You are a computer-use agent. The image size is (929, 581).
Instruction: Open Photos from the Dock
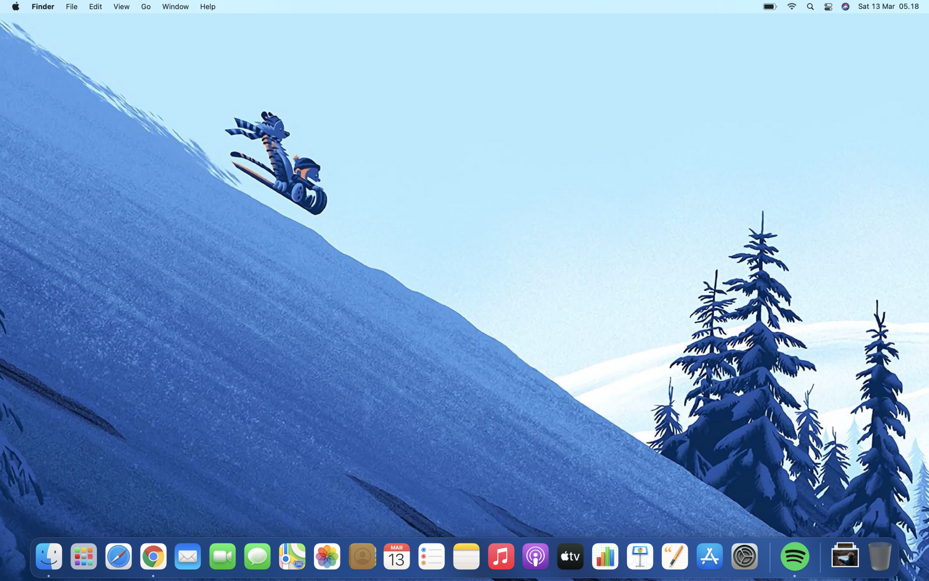tap(327, 556)
